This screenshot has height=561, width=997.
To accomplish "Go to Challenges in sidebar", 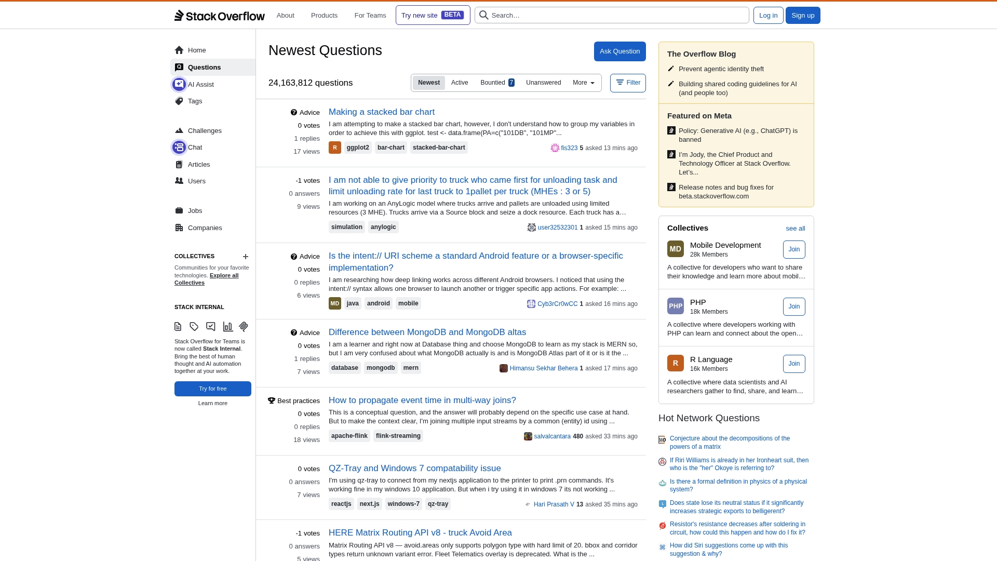I will pyautogui.click(x=204, y=131).
